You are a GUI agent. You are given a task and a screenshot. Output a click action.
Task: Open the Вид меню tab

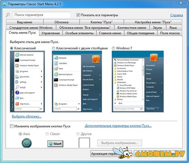[25, 22]
